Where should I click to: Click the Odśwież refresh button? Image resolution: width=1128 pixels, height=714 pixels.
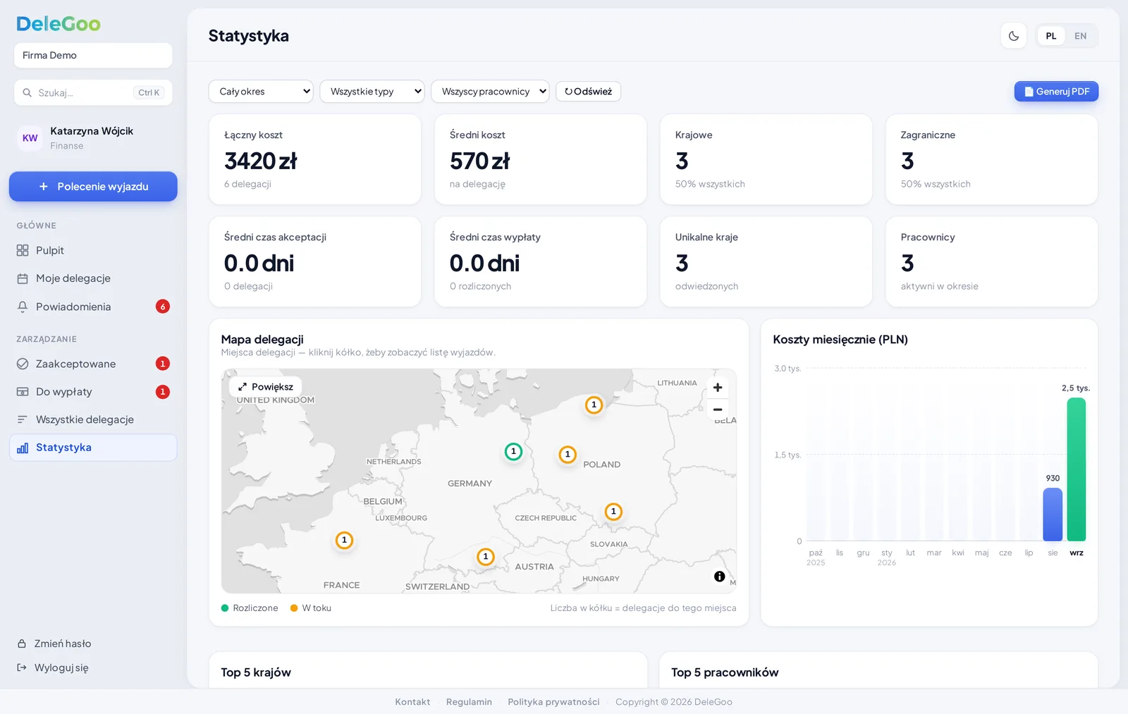[588, 92]
